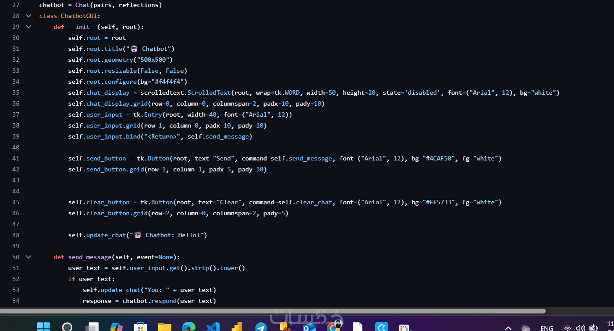614x331 pixels.
Task: Click line number 41 in the gutter
Action: coord(16,158)
